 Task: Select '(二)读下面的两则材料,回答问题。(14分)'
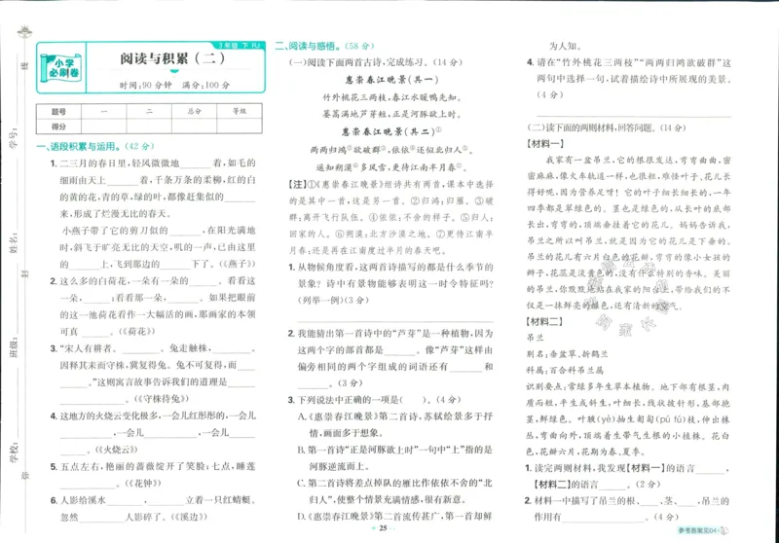point(606,127)
